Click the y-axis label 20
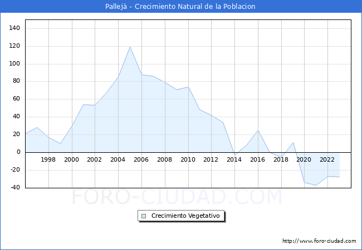This screenshot has width=362, height=250. coord(16,134)
